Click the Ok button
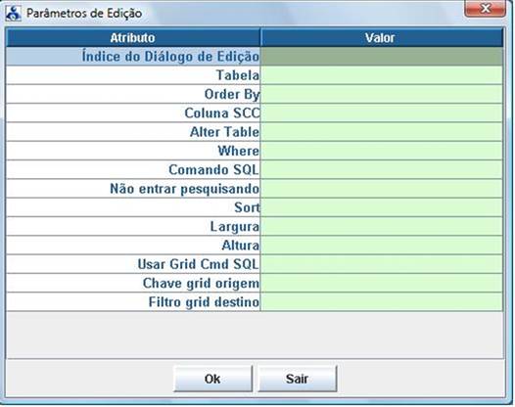 [212, 379]
